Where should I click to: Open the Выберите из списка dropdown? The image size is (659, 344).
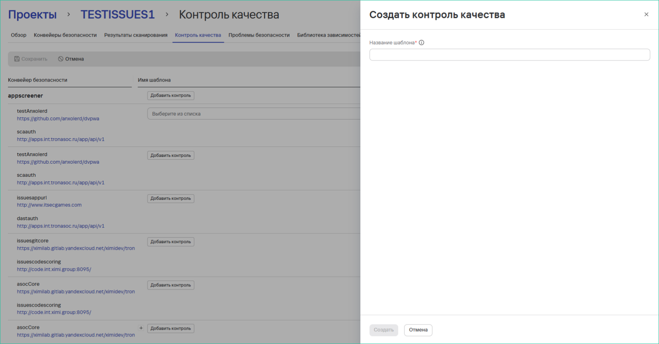coord(254,114)
